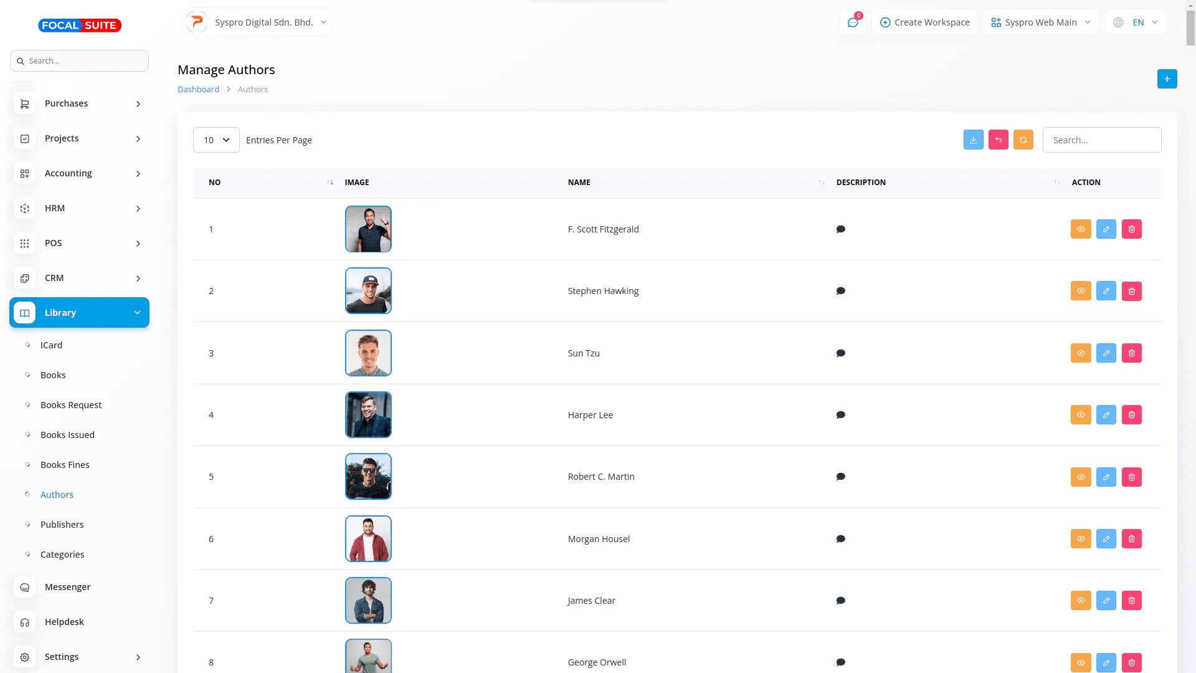This screenshot has height=673, width=1196.
Task: Show description bubble for Harper Lee
Action: point(840,415)
